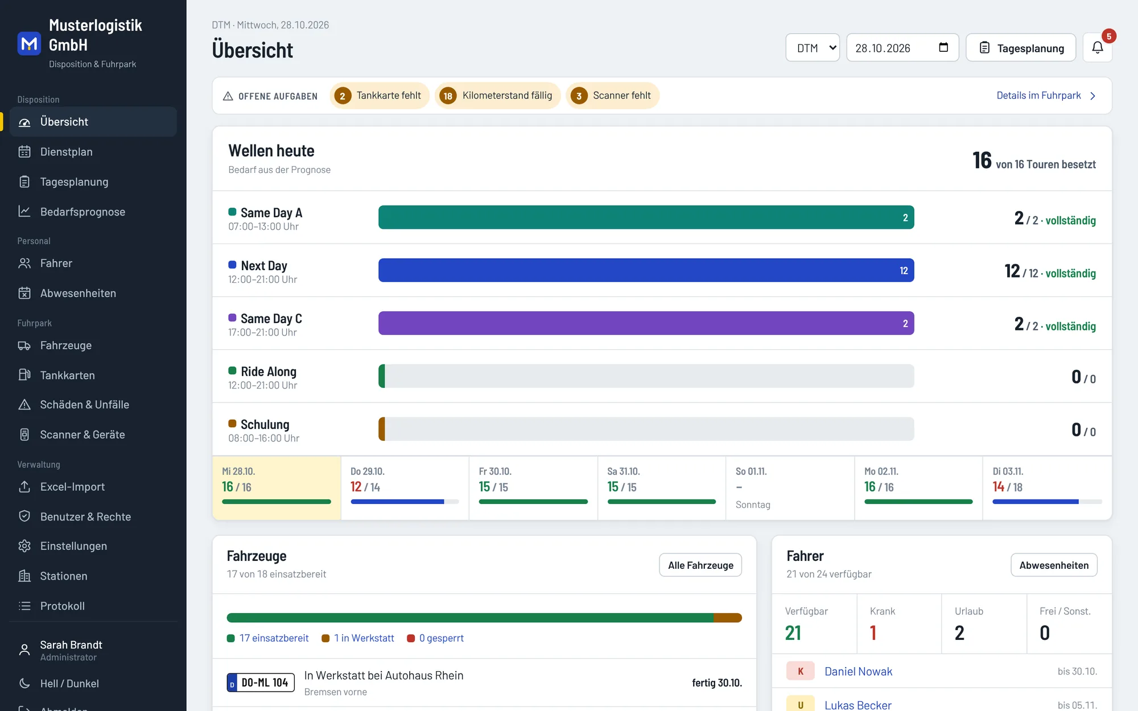Open the Daniel Nowak driver link
The width and height of the screenshot is (1138, 711).
pos(858,672)
